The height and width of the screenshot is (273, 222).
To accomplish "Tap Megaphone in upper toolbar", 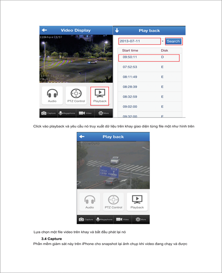I will tap(67, 113).
